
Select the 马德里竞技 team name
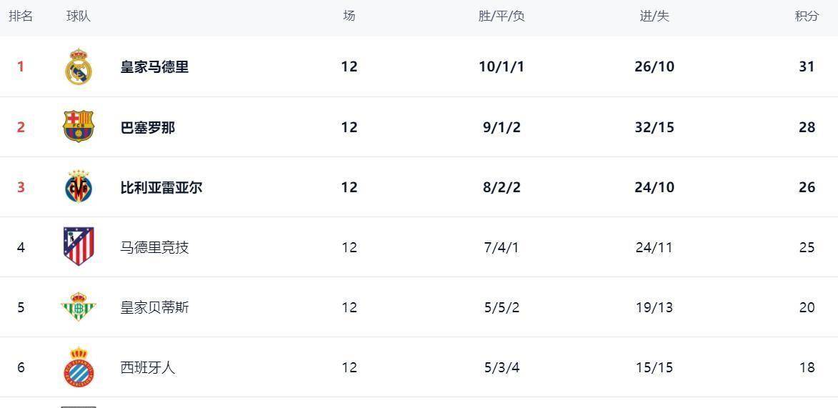pyautogui.click(x=154, y=247)
